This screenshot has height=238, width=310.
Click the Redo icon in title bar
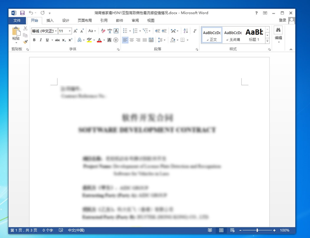43,13
